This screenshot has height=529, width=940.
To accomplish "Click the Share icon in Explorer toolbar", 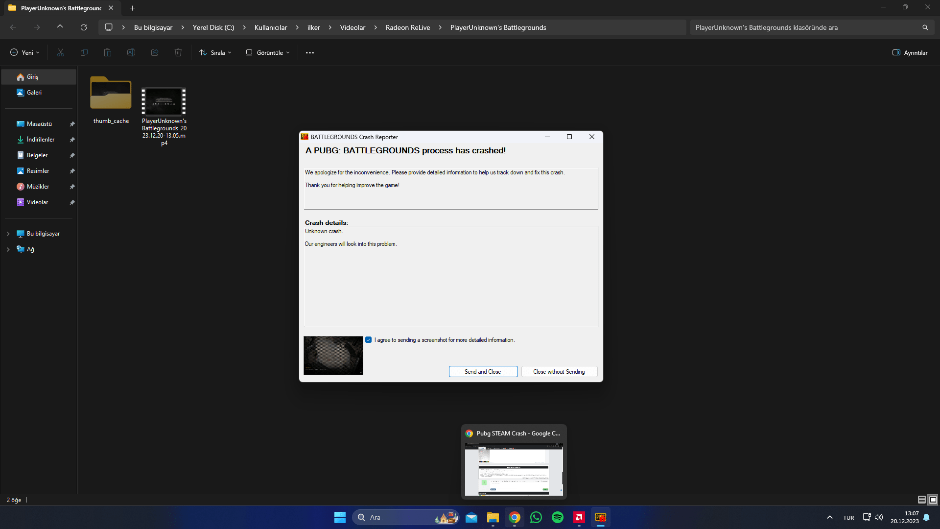I will pos(155,52).
